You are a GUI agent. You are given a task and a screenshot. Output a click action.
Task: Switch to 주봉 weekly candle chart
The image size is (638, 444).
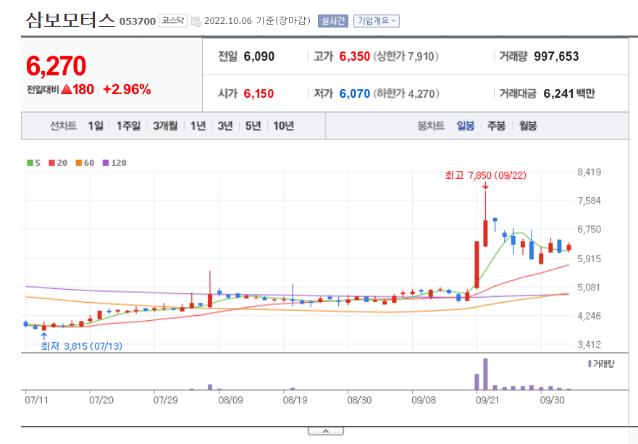(x=496, y=126)
